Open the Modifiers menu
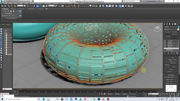 point(32,3)
